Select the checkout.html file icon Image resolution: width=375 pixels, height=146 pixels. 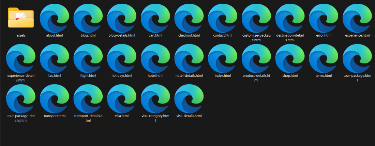click(x=189, y=18)
